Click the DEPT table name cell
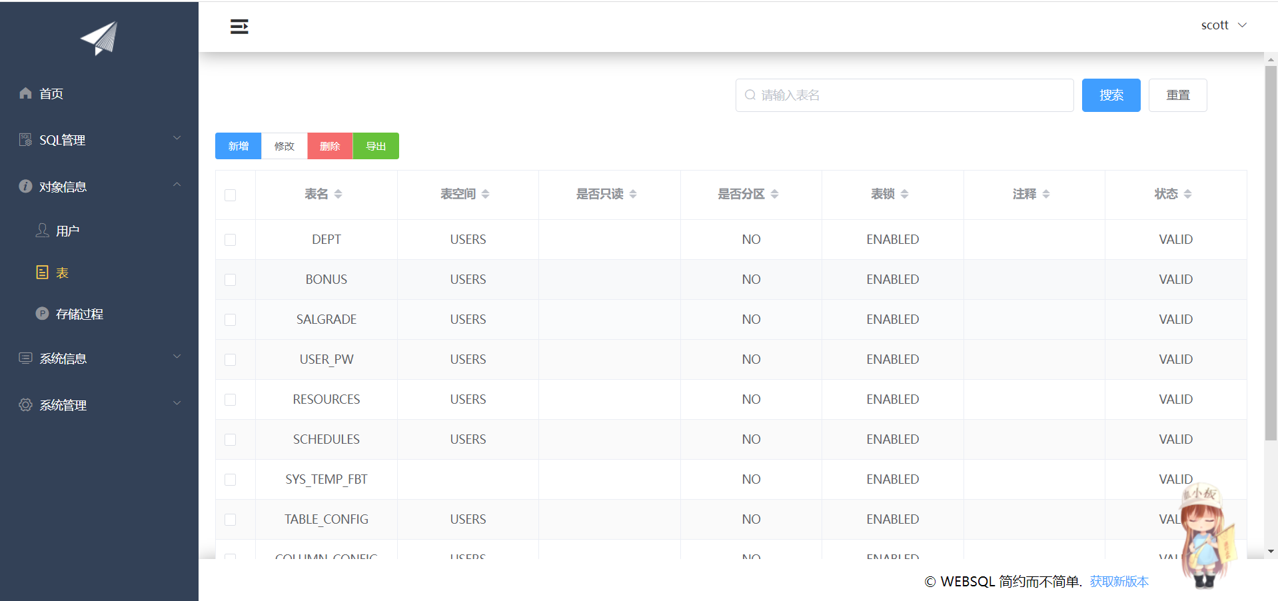1278x601 pixels. [326, 239]
